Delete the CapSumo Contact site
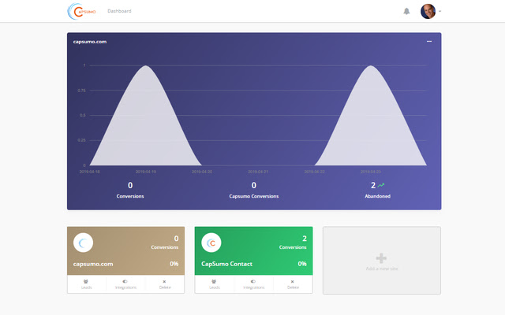 point(293,284)
